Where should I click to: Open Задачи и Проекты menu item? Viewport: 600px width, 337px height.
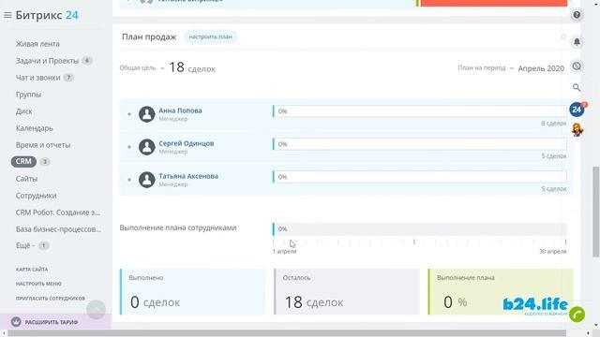click(47, 61)
